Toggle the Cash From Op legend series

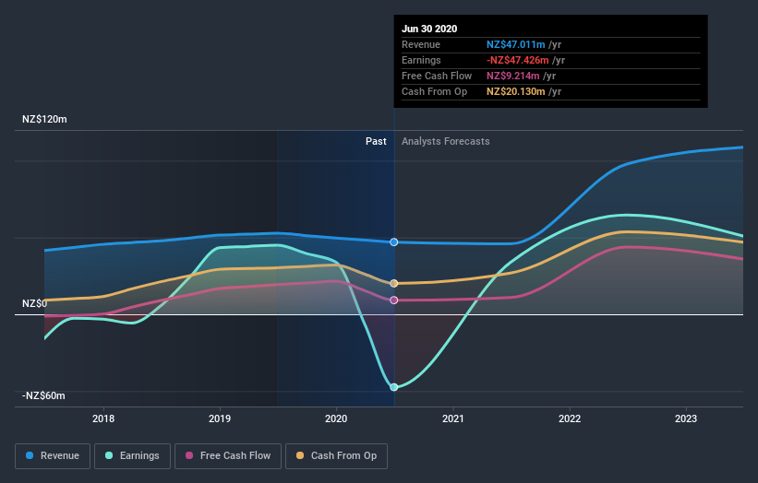click(x=336, y=456)
